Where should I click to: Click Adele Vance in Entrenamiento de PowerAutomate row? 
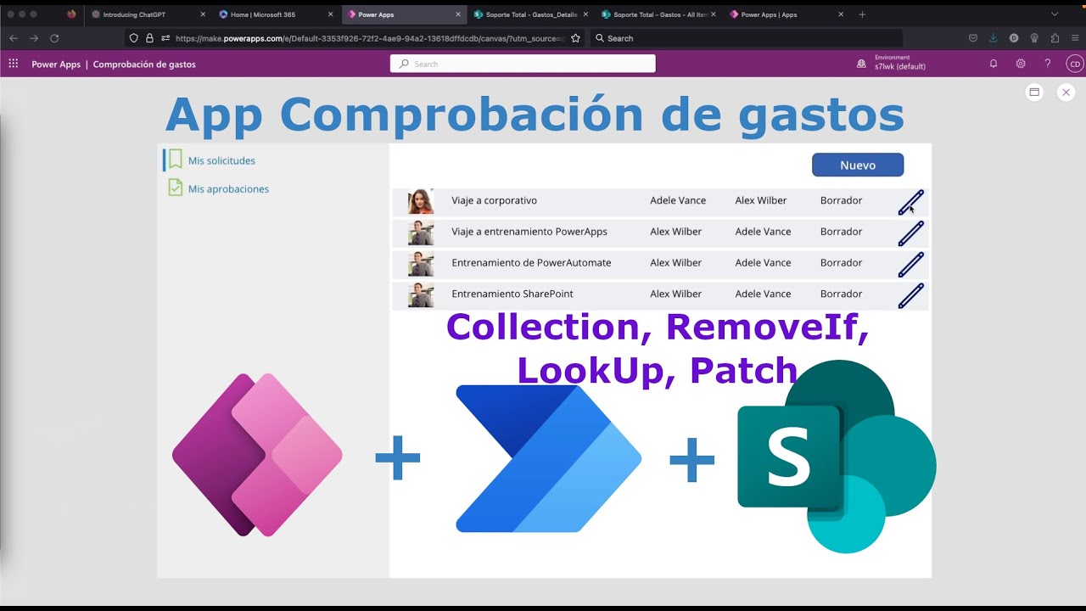pyautogui.click(x=763, y=263)
